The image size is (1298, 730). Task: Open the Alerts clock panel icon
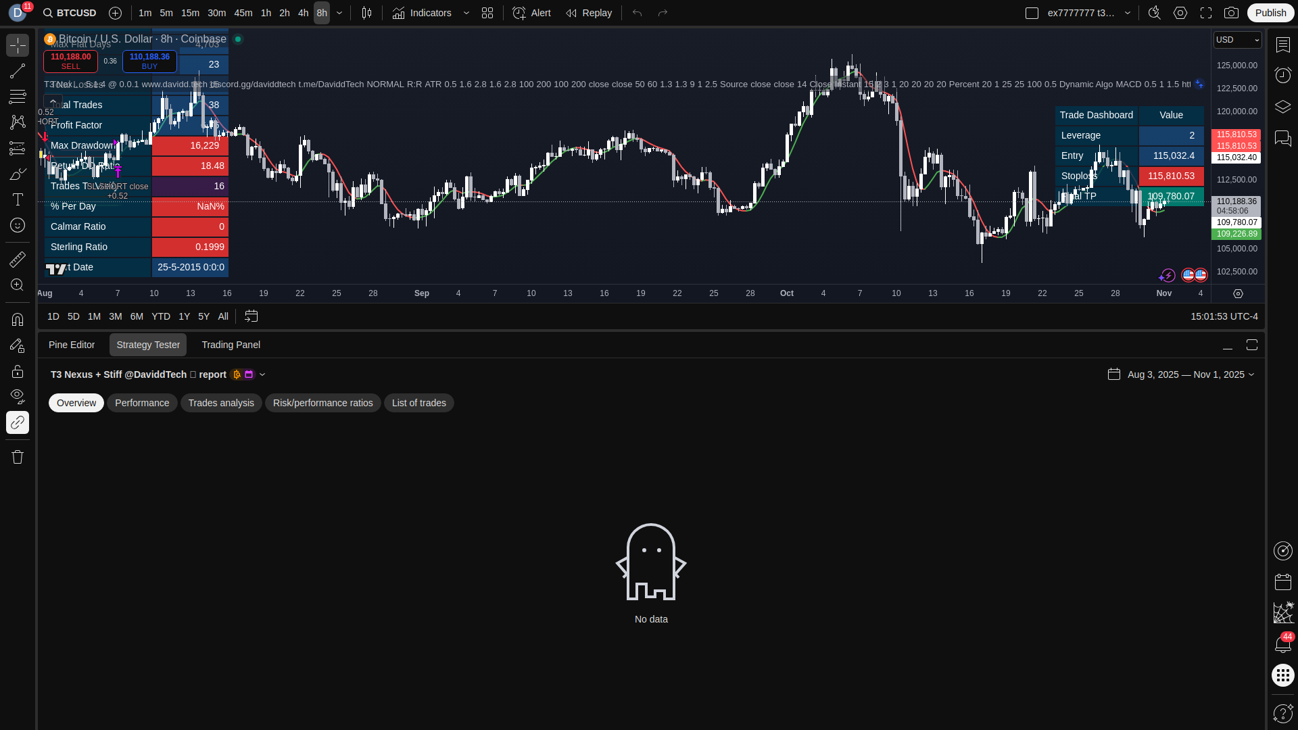coord(1282,75)
